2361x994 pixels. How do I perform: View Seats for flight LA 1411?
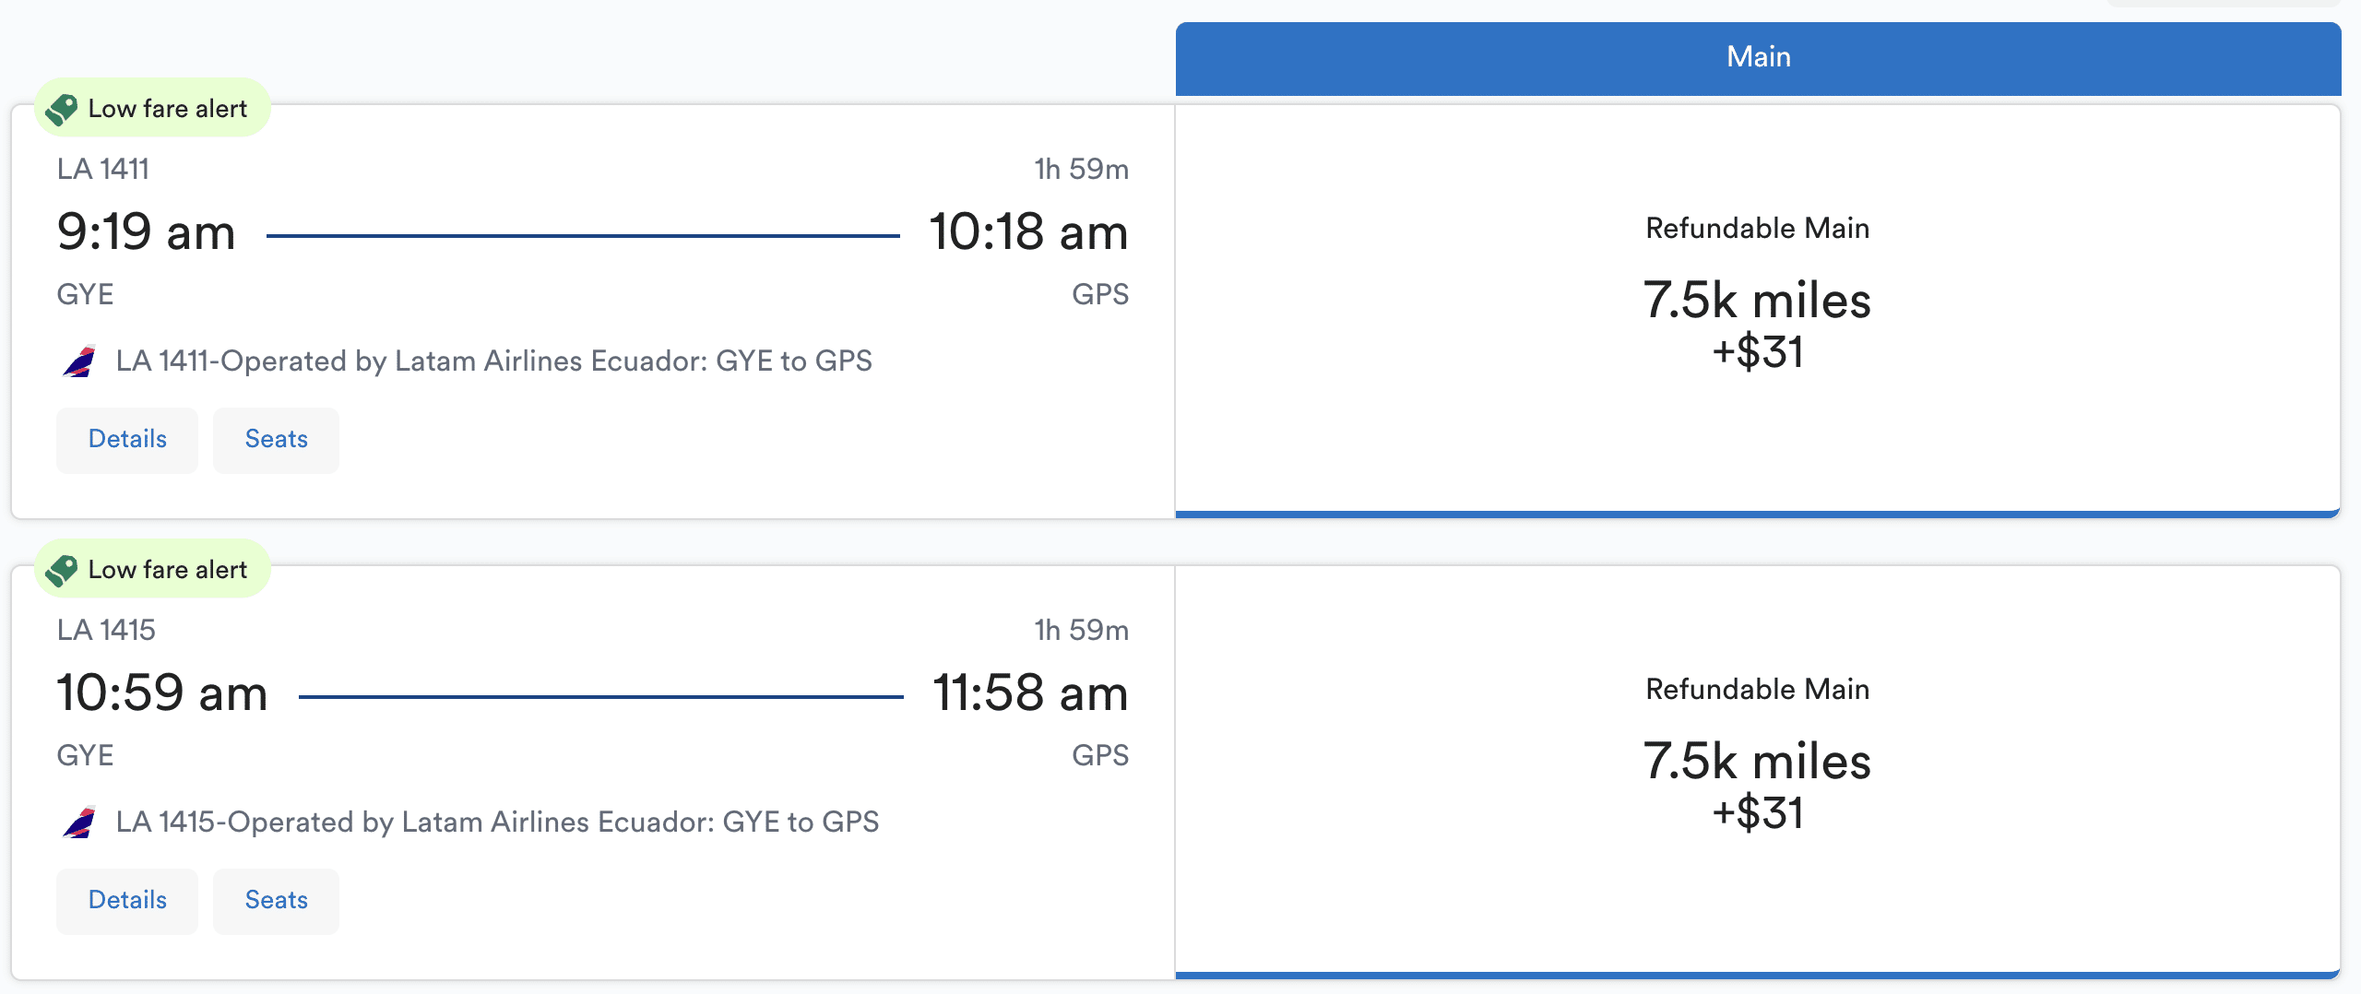point(276,440)
